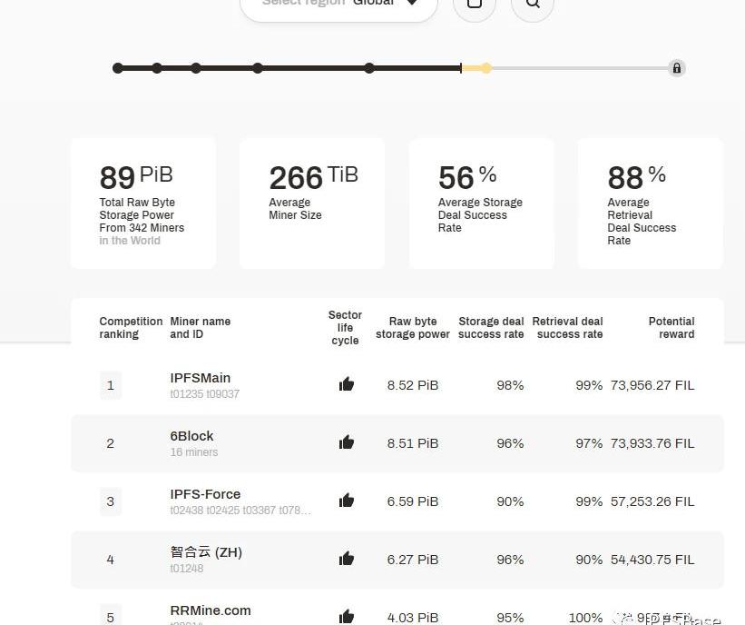Click the 89 PiB total storage card

tap(143, 203)
